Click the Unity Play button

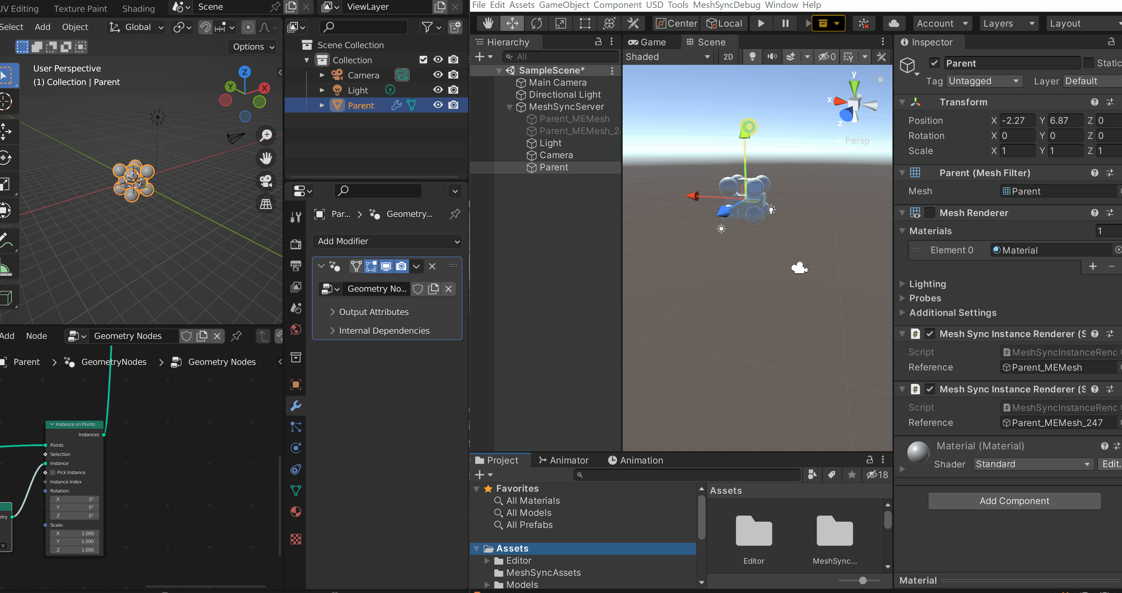761,24
